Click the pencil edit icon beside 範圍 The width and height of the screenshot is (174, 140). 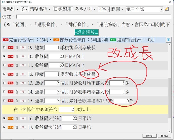pos(167,9)
